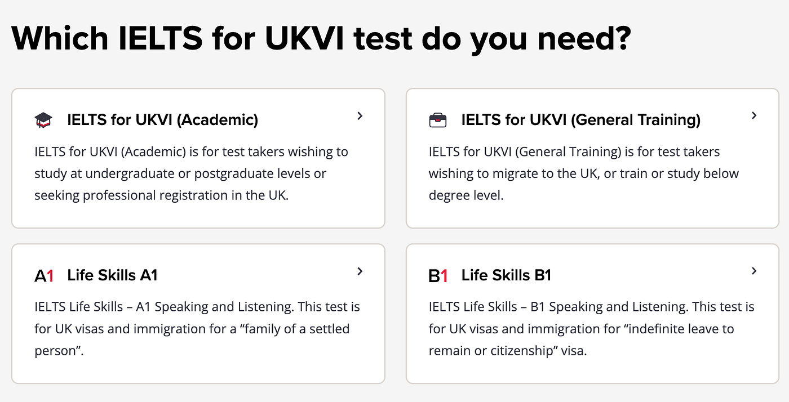Open the Life Skills B1 chevron arrow
Viewport: 789px width, 402px height.
pos(754,271)
